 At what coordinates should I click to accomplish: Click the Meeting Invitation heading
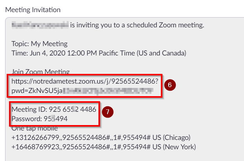pyautogui.click(x=33, y=10)
